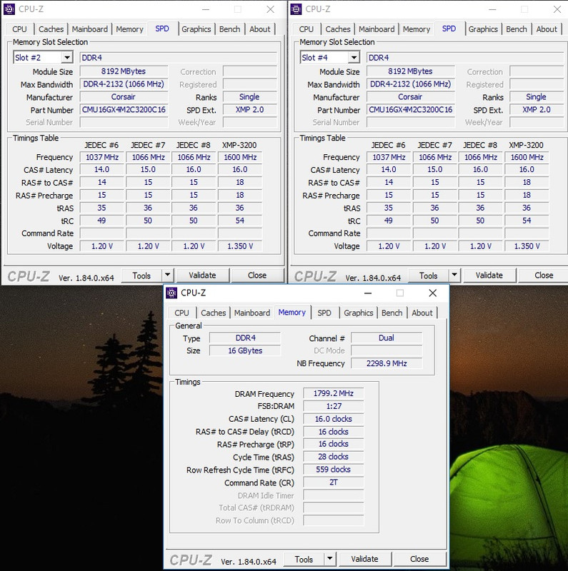This screenshot has height=571, width=568.
Task: Minimize the front Memory CPU-Z window
Action: click(368, 293)
